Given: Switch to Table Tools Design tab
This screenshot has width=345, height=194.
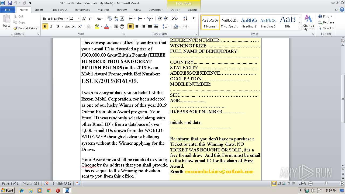Looking at the screenshot, I should coord(175,10).
